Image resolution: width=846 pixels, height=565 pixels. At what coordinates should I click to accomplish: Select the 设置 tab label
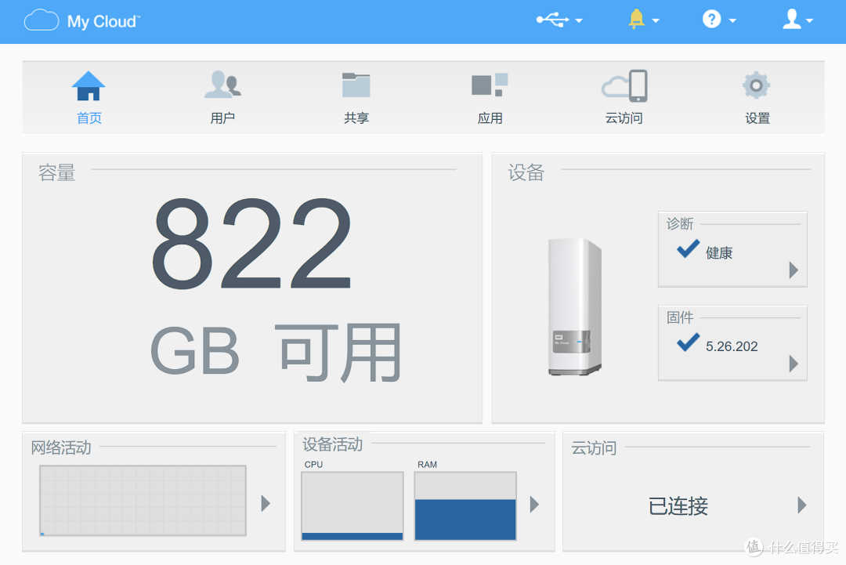click(x=757, y=118)
